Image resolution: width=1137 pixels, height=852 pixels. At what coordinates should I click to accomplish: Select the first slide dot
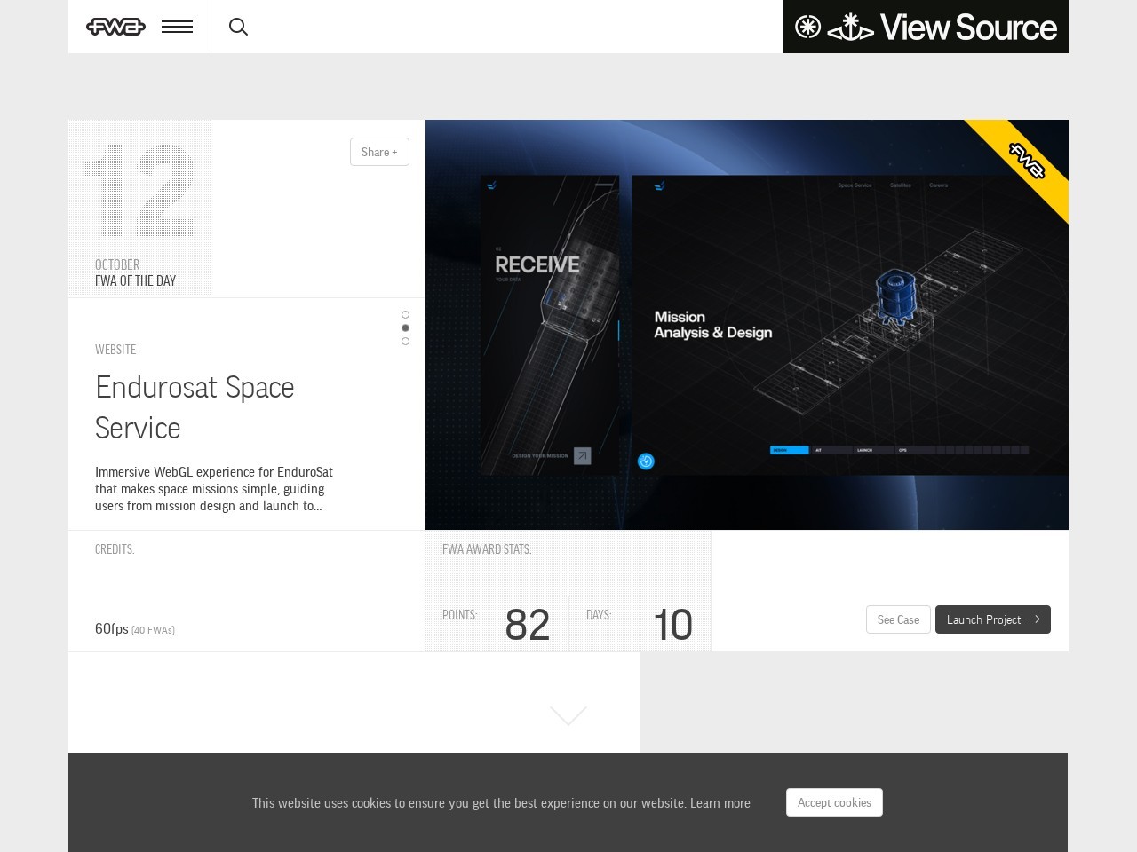[405, 314]
